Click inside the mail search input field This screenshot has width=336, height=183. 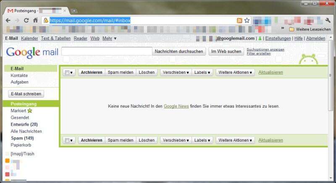tap(107, 51)
